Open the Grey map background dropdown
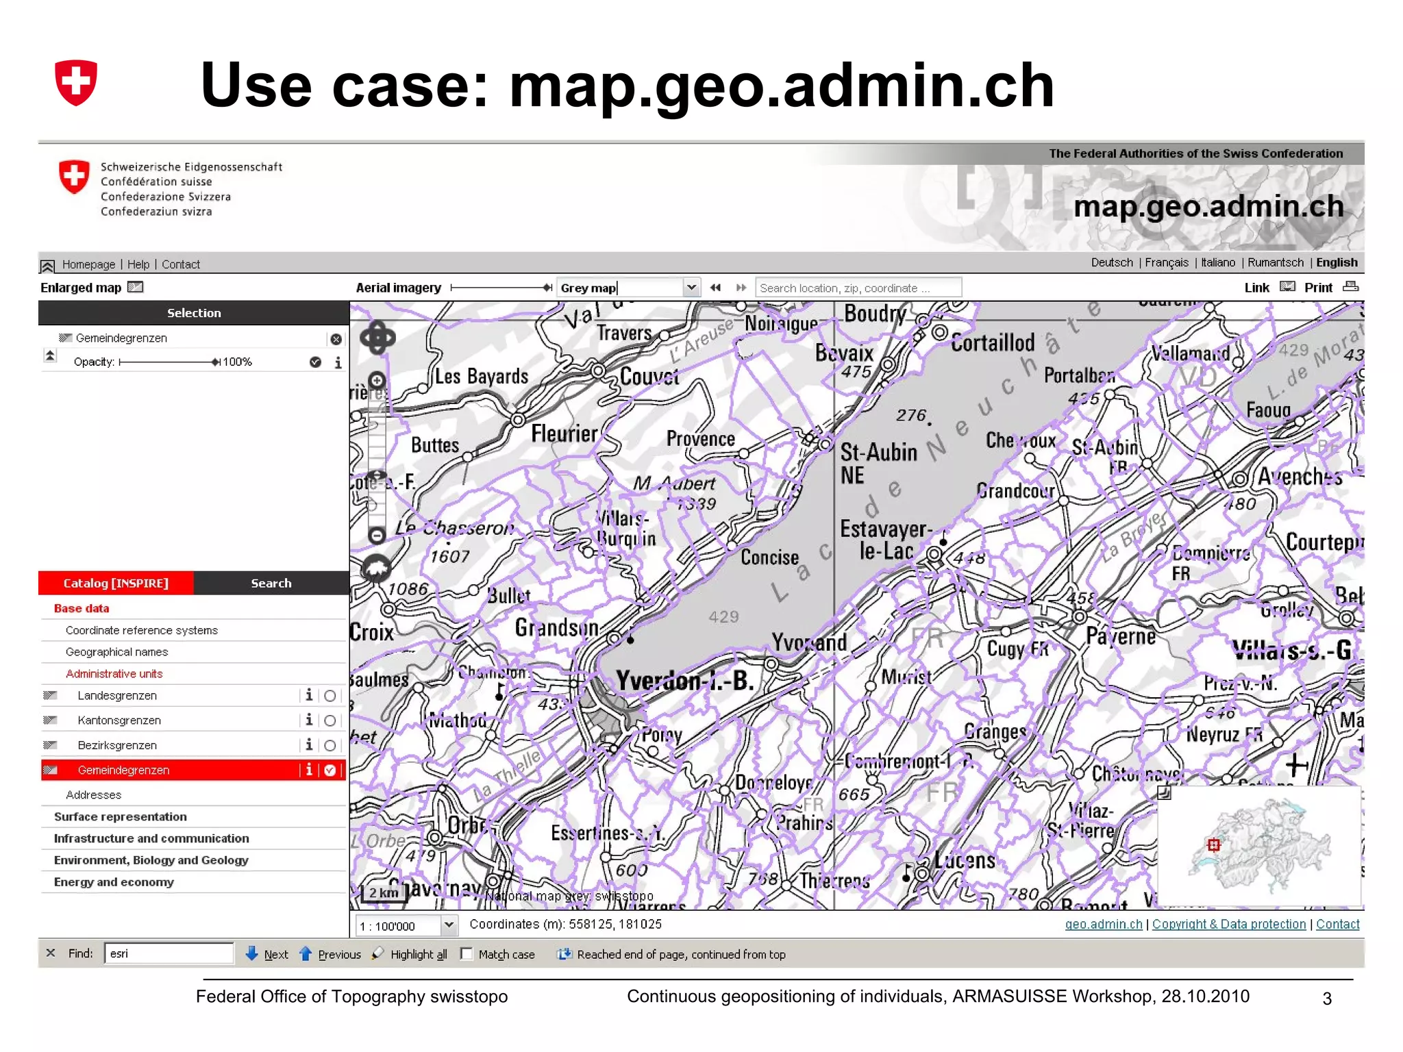The image size is (1403, 1052). [x=691, y=288]
